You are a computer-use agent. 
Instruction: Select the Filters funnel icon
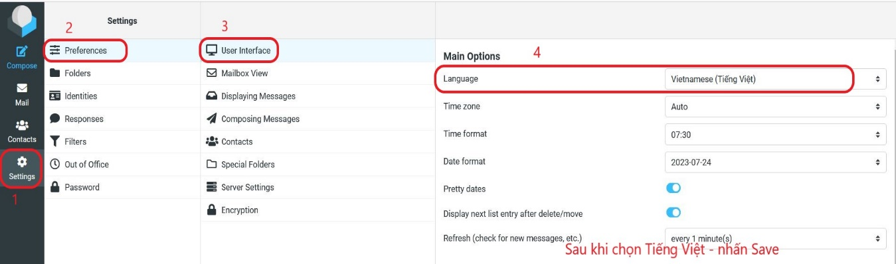(54, 141)
